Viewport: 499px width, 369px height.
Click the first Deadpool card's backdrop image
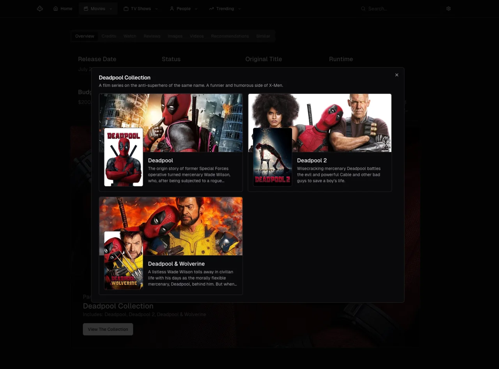tap(171, 123)
